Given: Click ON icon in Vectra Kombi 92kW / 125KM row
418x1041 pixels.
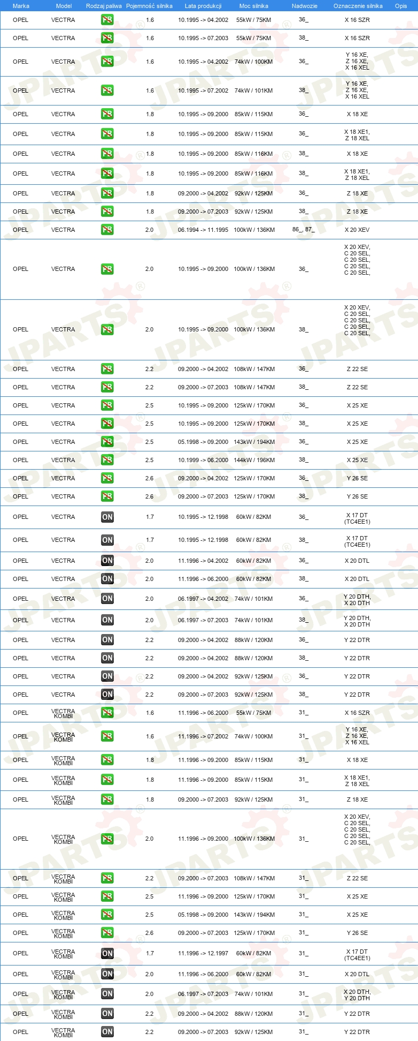Looking at the screenshot, I should (107, 1032).
